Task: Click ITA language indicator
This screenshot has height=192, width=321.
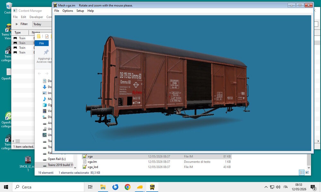Action: click(x=286, y=187)
